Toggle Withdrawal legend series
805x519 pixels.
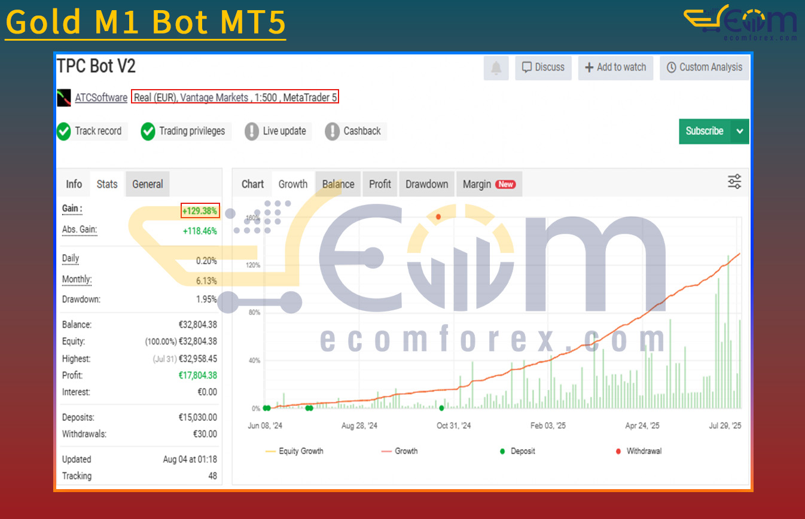tap(638, 451)
